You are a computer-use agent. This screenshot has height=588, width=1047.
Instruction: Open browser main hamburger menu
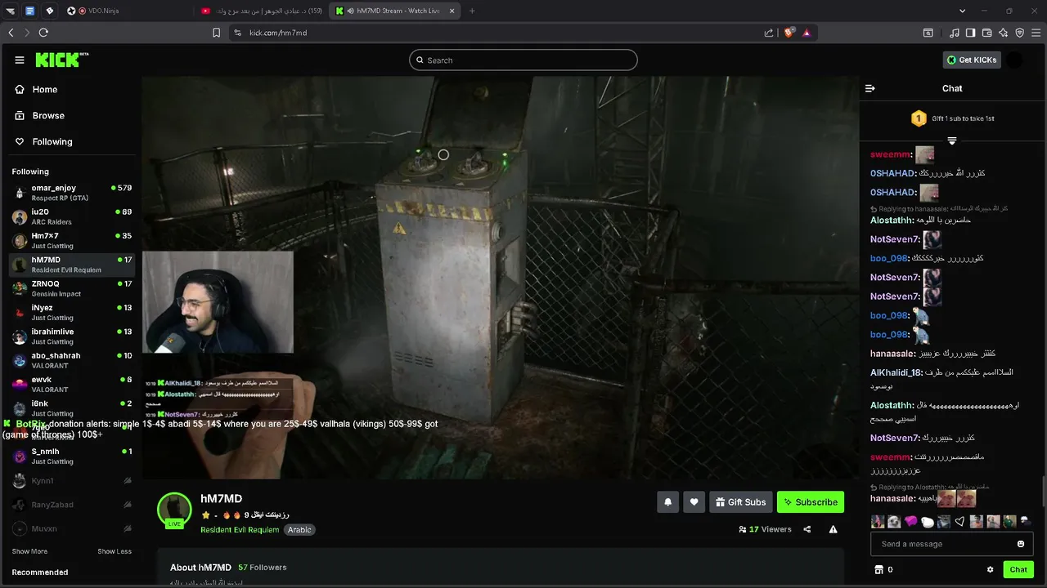tap(1036, 33)
